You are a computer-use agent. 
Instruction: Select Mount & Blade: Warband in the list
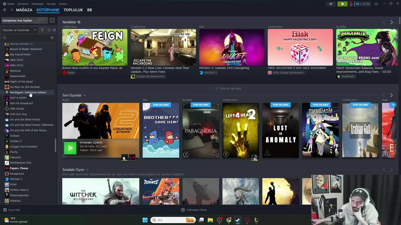click(26, 49)
